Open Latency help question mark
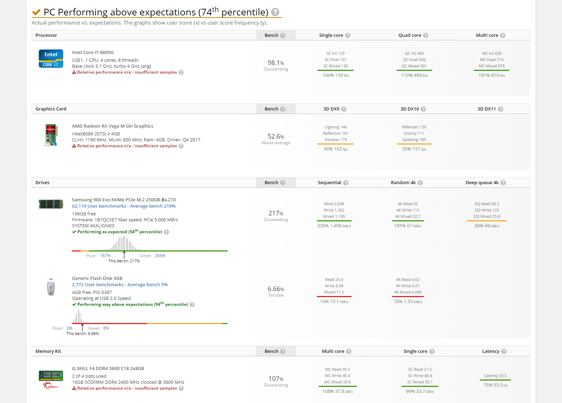 [x=504, y=351]
